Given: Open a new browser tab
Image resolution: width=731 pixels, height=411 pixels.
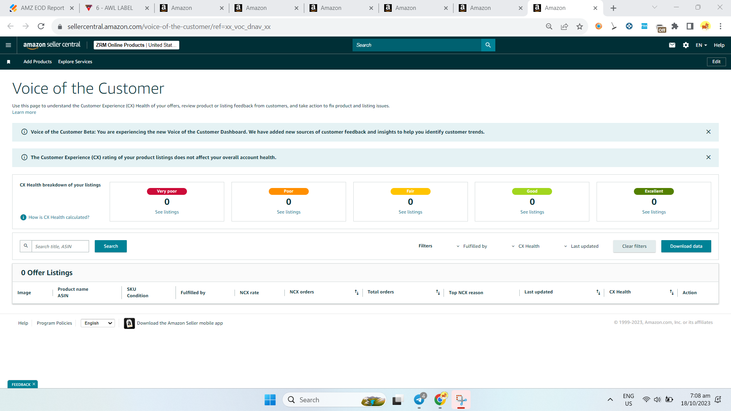Looking at the screenshot, I should pyautogui.click(x=613, y=8).
